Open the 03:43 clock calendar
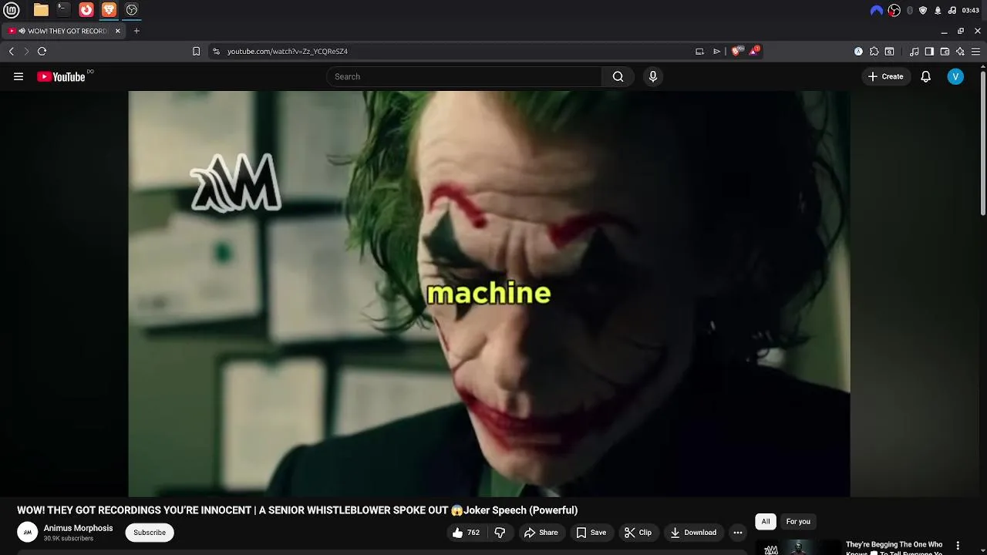The width and height of the screenshot is (987, 555). tap(971, 10)
